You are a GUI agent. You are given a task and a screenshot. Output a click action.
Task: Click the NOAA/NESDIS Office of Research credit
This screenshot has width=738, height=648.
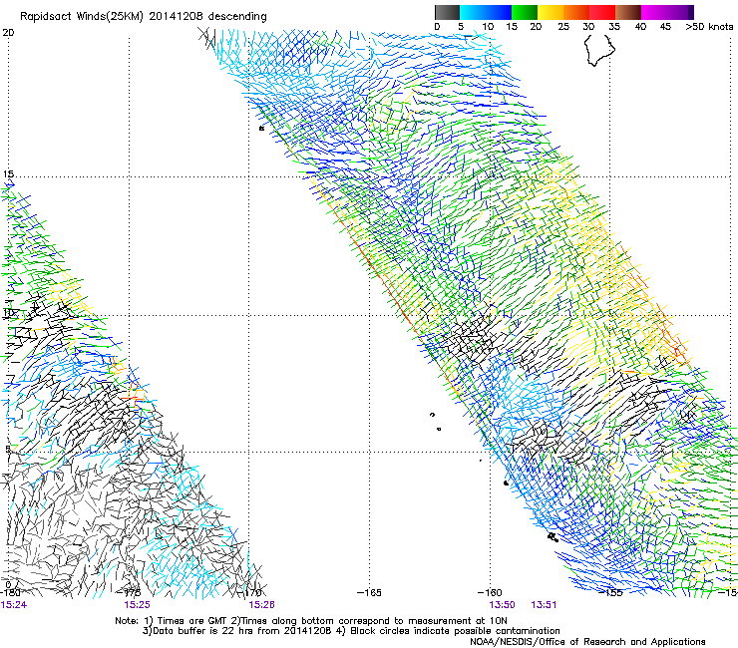click(587, 642)
